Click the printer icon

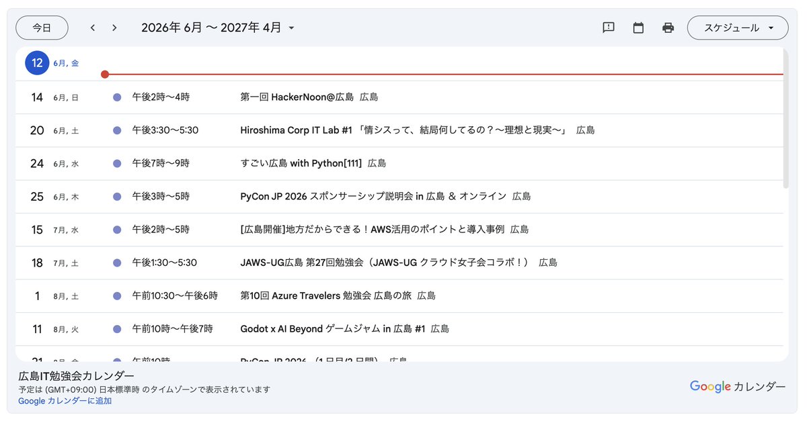point(668,28)
